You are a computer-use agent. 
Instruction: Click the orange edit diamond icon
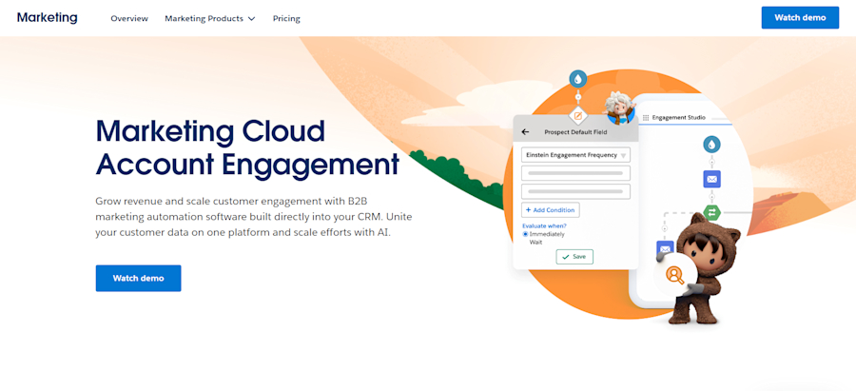coord(577,116)
